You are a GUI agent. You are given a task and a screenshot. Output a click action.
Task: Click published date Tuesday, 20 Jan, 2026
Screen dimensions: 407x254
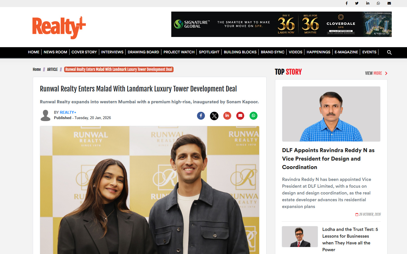pyautogui.click(x=93, y=118)
